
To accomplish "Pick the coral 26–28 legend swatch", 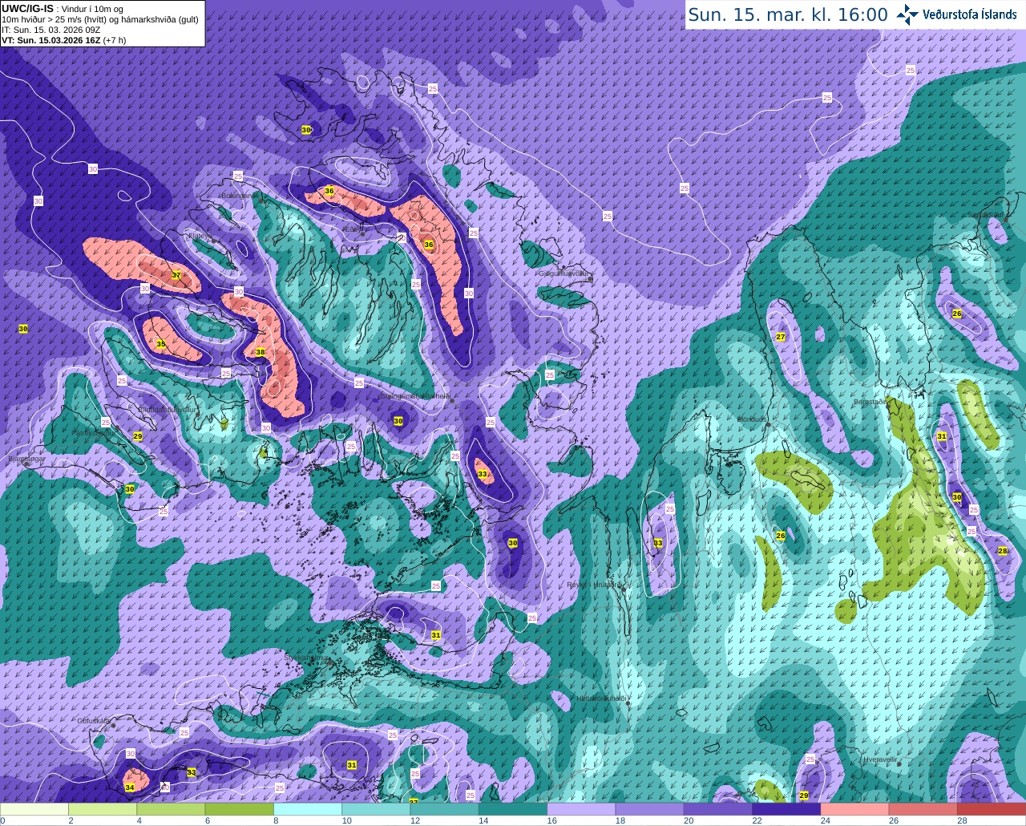I will [923, 809].
